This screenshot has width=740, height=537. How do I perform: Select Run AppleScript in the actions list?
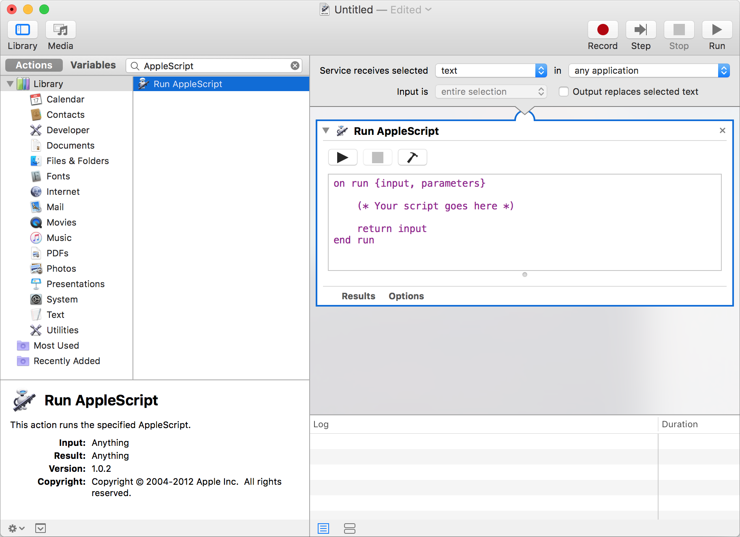tap(221, 84)
